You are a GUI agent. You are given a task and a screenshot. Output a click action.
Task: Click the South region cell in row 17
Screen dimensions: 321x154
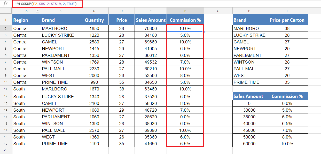27,130
